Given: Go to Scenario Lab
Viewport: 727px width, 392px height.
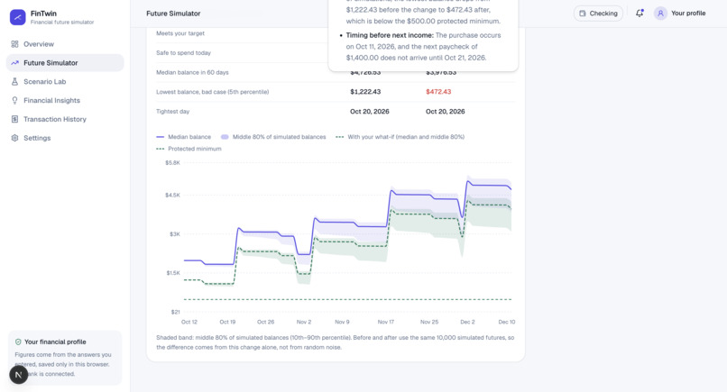Looking at the screenshot, I should (65, 81).
